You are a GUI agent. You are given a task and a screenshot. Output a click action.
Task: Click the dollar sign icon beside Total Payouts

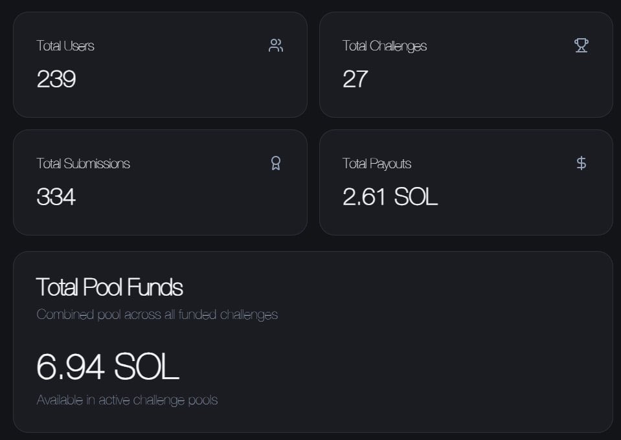pos(581,163)
